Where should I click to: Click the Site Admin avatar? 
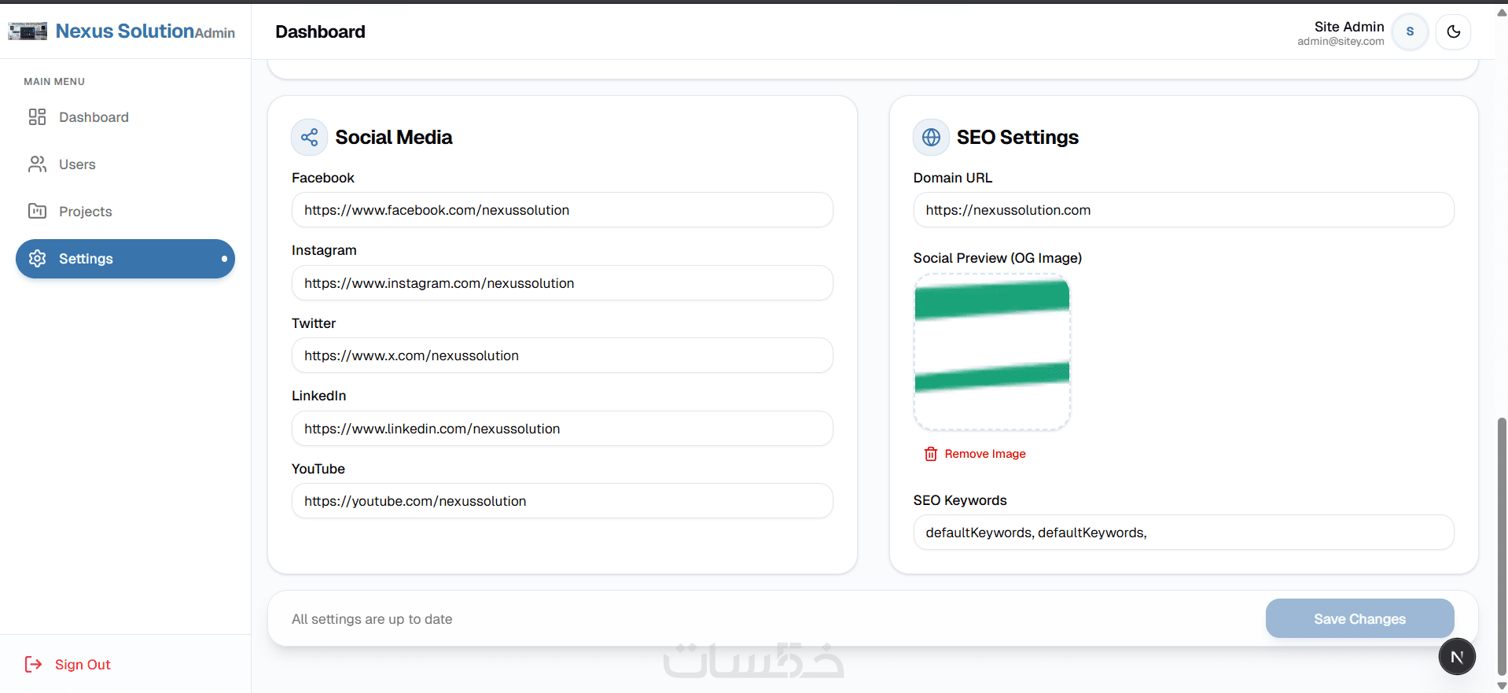coord(1410,31)
